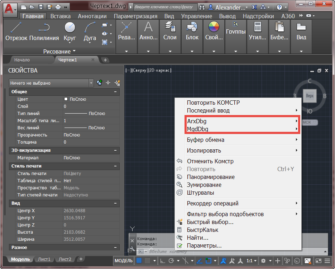Open the Параметризация ribbon tab
335x269 pixels.
(x=135, y=16)
